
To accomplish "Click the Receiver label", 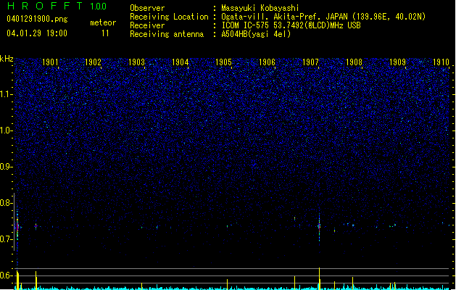I will tap(147, 25).
